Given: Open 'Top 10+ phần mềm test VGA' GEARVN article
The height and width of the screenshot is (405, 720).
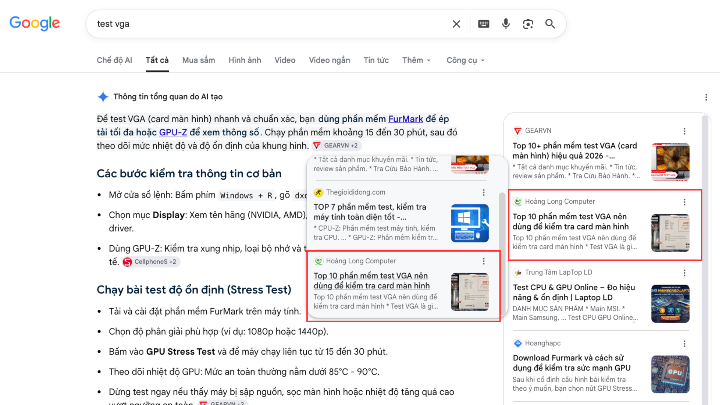Looking at the screenshot, I should coord(575,151).
